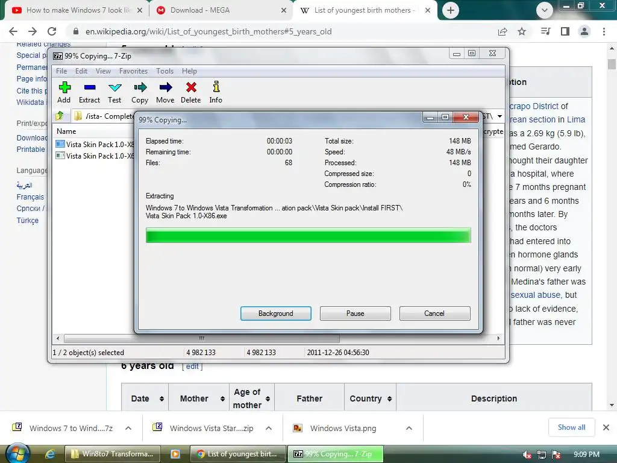Cancel the copying operation
Screen dimensions: 617x463
[x=434, y=313]
